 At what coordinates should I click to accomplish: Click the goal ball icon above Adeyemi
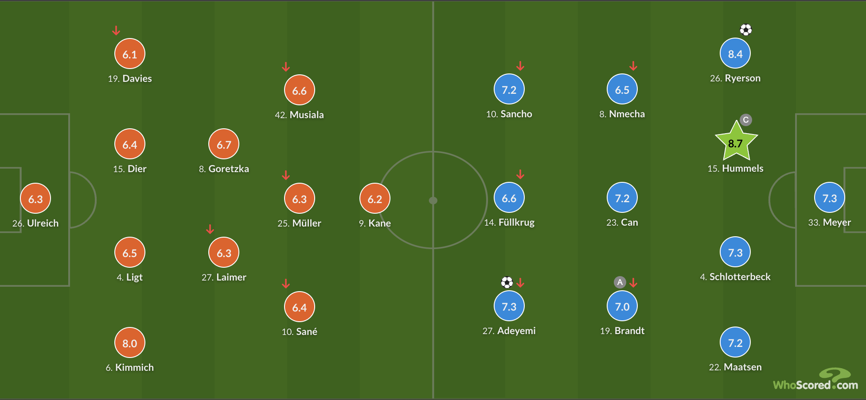click(507, 282)
